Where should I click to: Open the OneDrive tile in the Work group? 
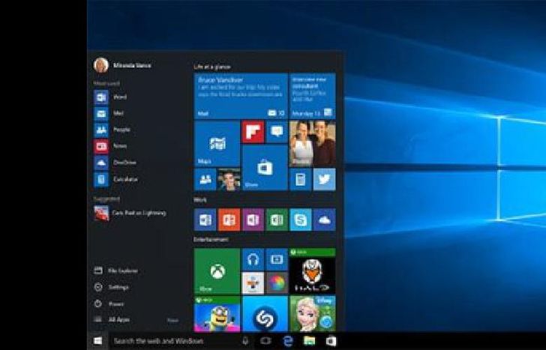[x=325, y=220]
